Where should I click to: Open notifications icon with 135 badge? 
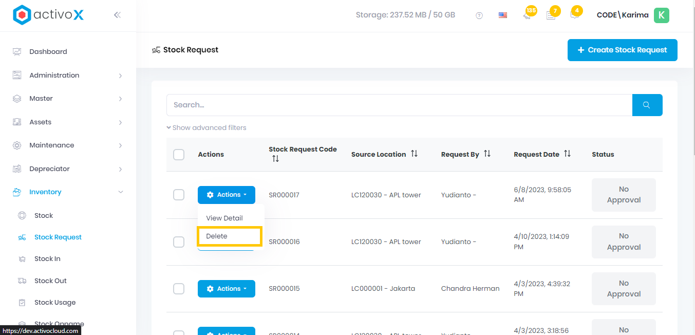click(528, 15)
